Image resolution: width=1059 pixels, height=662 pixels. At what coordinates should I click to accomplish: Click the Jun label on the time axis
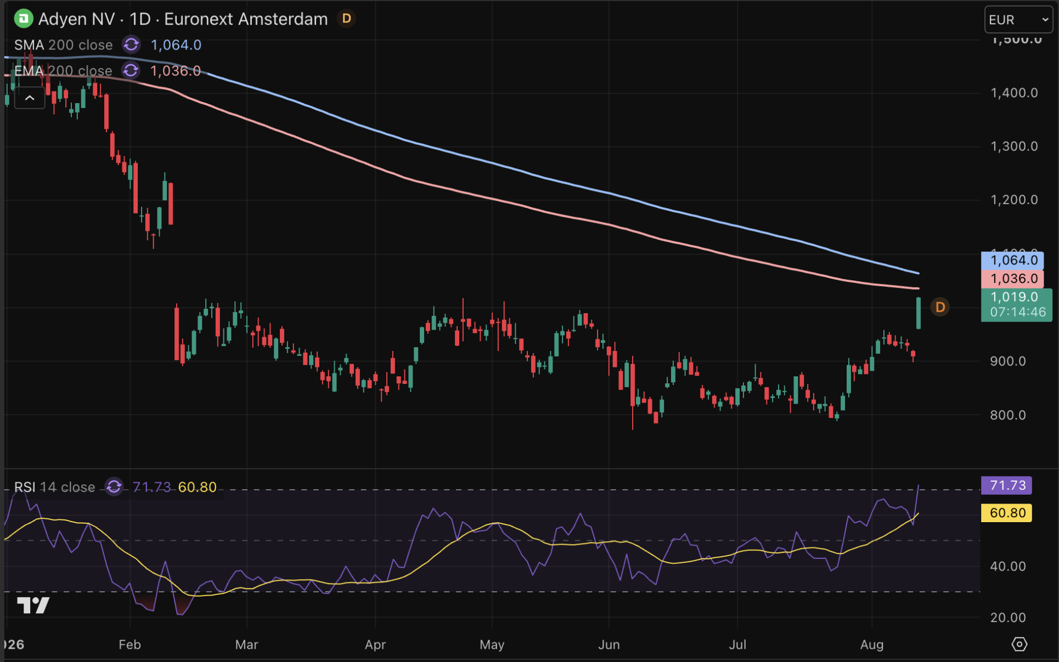coord(609,644)
